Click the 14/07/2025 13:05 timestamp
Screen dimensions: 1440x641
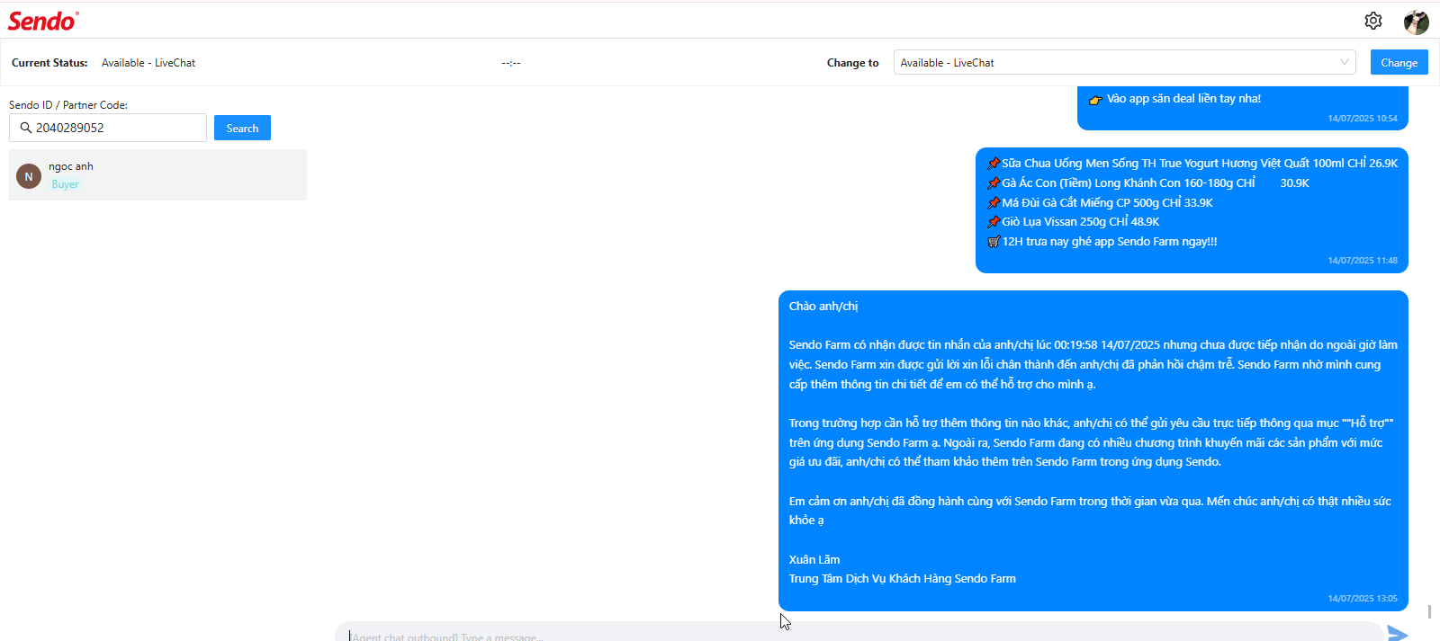click(x=1363, y=599)
